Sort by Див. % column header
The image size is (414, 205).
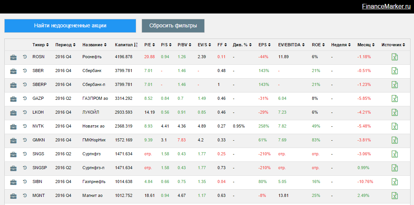242,45
